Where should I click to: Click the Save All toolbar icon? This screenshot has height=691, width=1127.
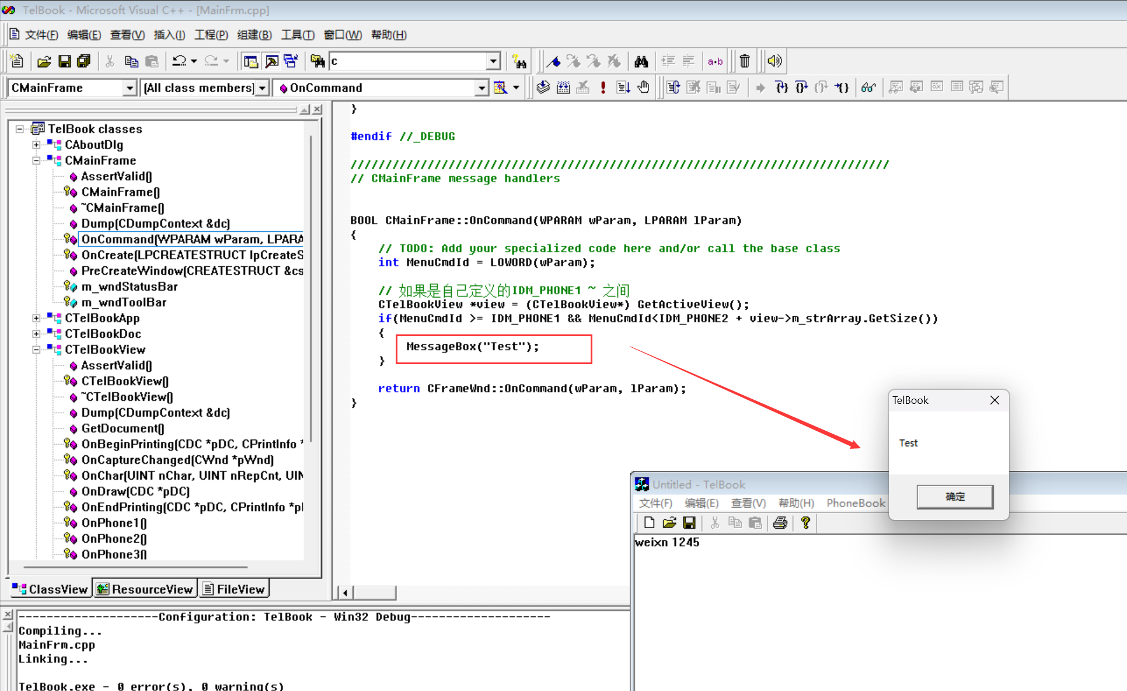(84, 61)
